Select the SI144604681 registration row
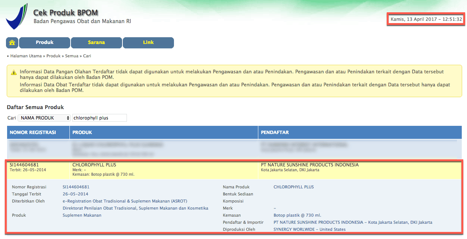Viewport: 467px width, 239px height. click(234, 169)
